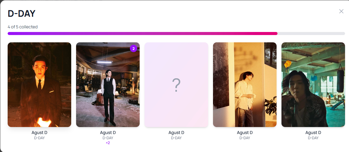Click the D-DAY heading at top

(x=22, y=14)
